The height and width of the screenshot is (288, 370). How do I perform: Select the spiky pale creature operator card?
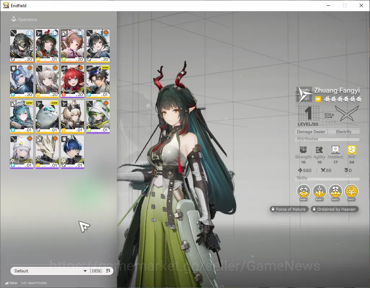(x=47, y=152)
